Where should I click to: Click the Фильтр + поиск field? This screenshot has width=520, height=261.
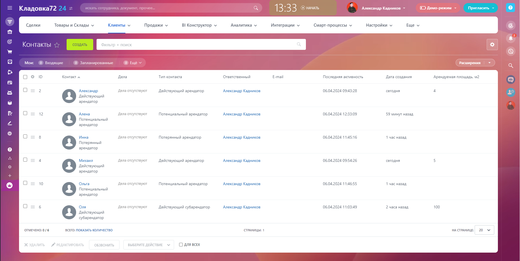pyautogui.click(x=196, y=45)
